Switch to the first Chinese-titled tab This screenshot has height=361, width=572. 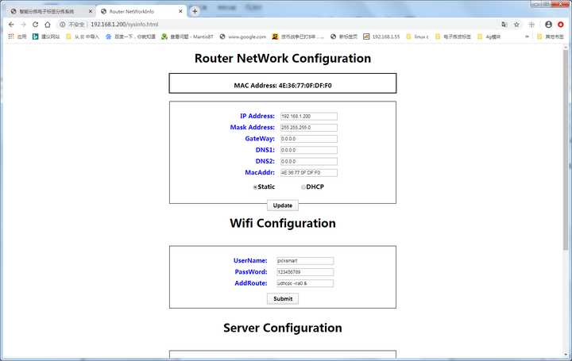click(48, 11)
